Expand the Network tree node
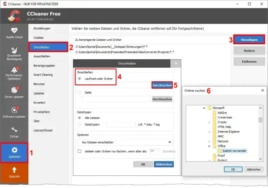Screen dimensions: 268x188 click(x=209, y=141)
